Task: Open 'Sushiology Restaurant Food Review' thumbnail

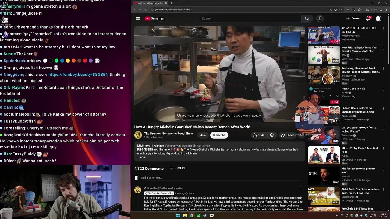Action: click(324, 75)
